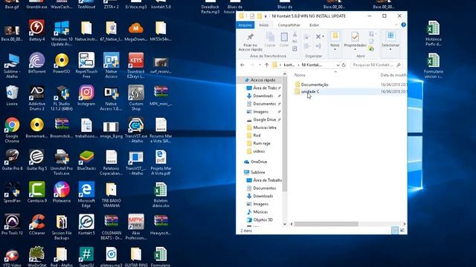Open the Quick Access Toolbar customize arrow
Viewport: 476px width, 267px height.
coord(266,16)
